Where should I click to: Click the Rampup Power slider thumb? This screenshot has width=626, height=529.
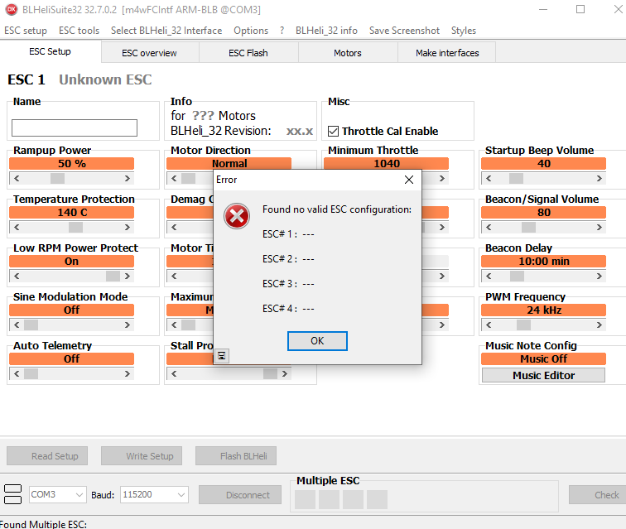57,179
